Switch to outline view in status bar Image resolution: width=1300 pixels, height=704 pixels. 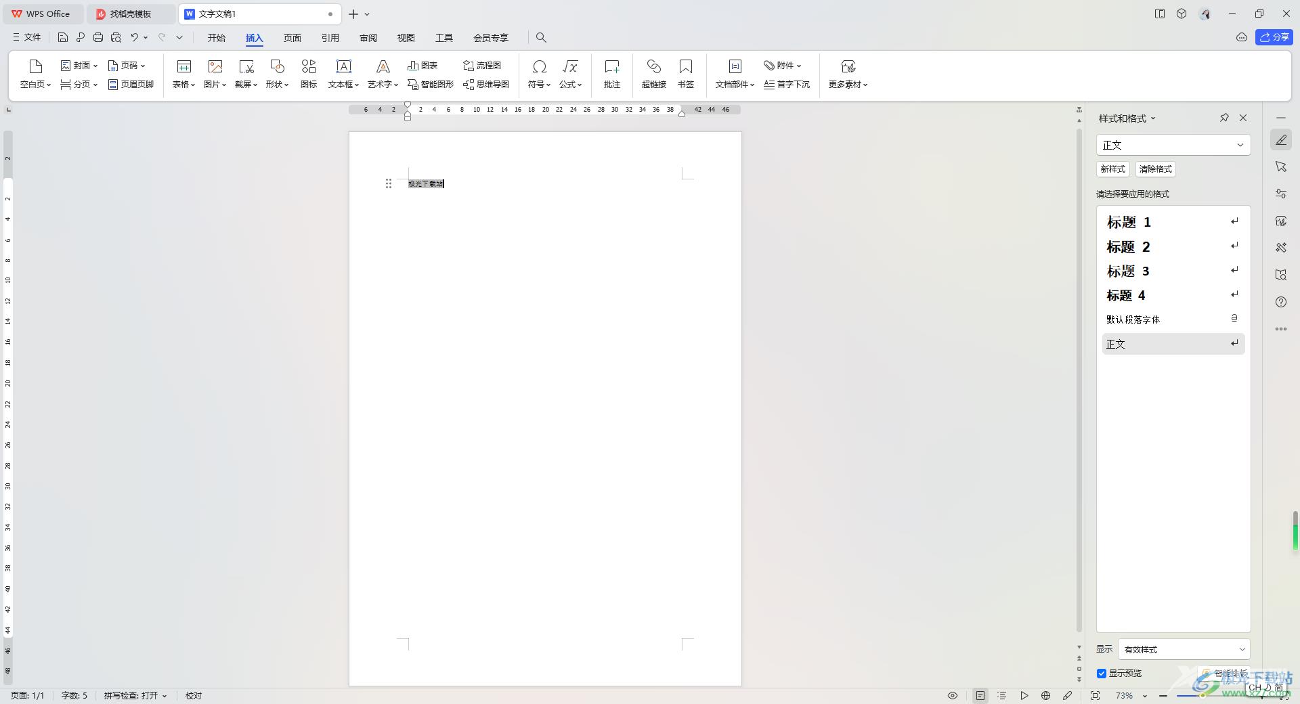point(1002,696)
